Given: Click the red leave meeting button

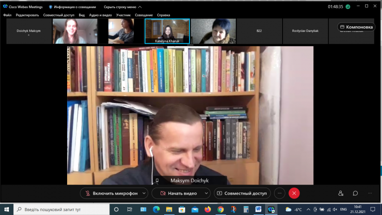Looking at the screenshot, I should coord(294,193).
